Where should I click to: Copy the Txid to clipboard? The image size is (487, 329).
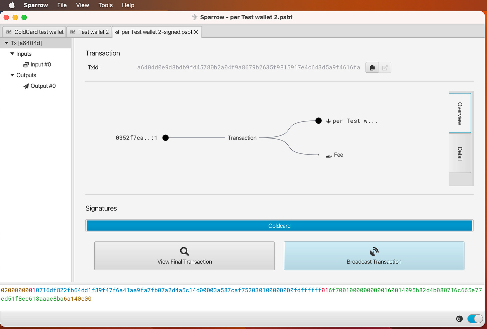[372, 68]
